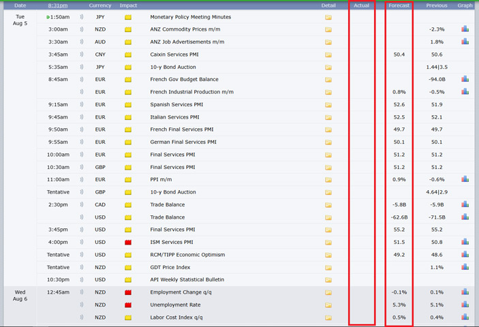Click the Currency column header

point(99,5)
